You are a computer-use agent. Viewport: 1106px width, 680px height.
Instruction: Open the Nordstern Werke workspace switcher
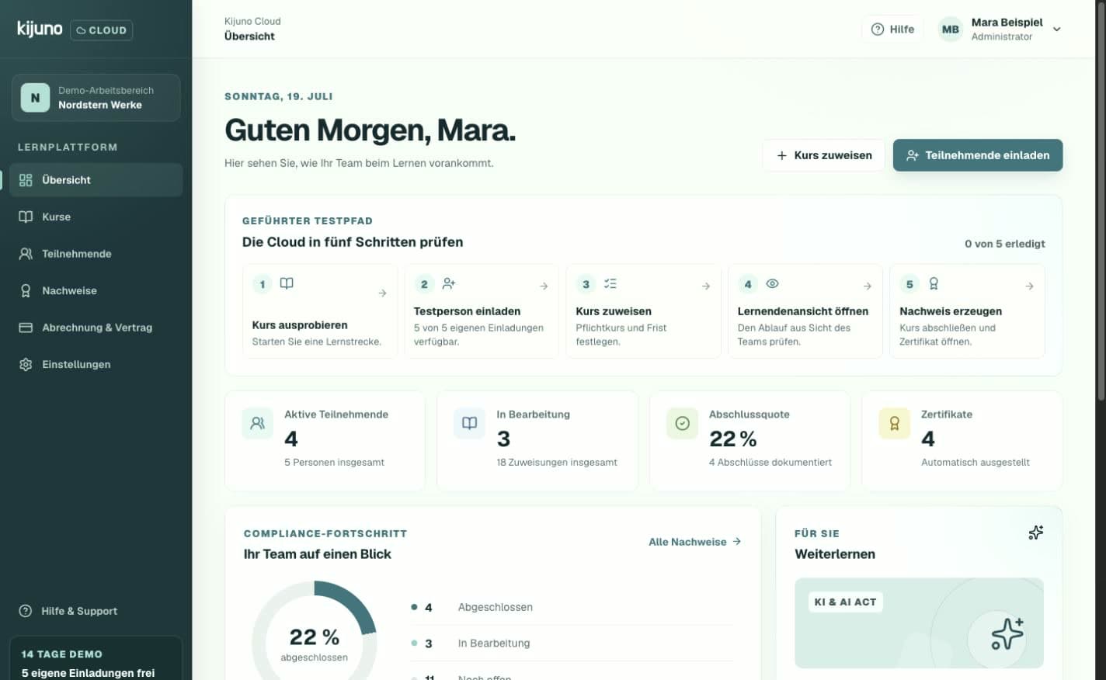(x=96, y=98)
